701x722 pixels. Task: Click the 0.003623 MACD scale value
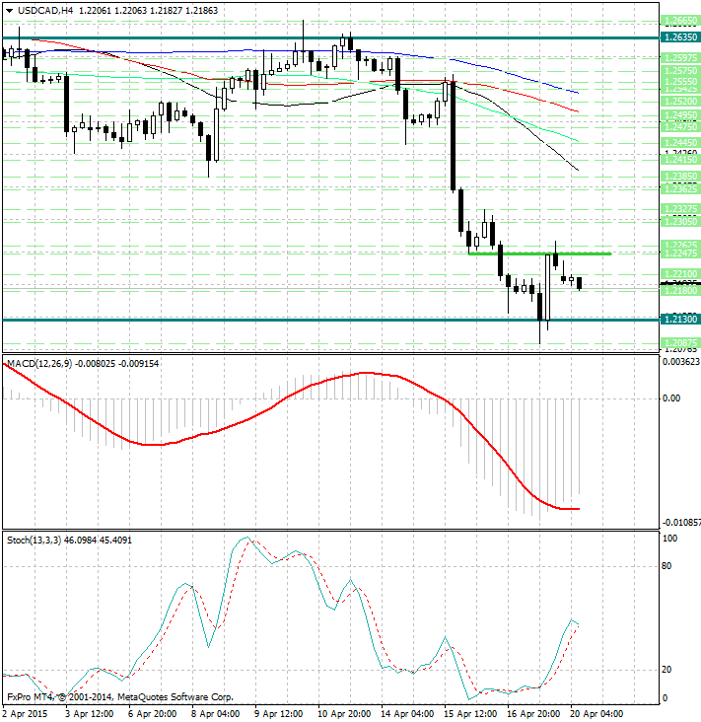pos(681,361)
